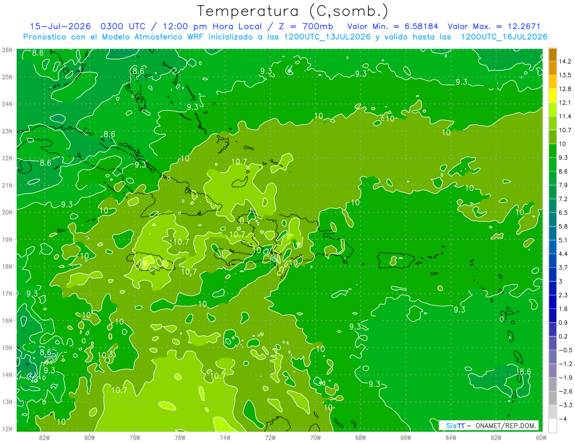575x444 pixels.
Task: Click the legend value '-1.9'
Action: coord(565,377)
